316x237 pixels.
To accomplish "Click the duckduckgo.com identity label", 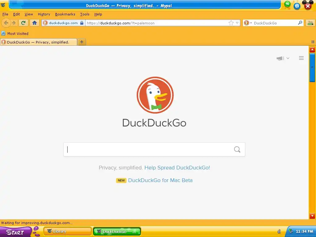I will pyautogui.click(x=63, y=23).
